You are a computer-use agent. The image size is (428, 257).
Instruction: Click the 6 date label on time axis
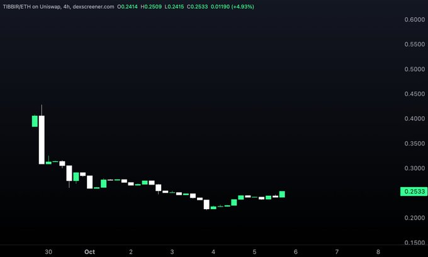pyautogui.click(x=296, y=252)
